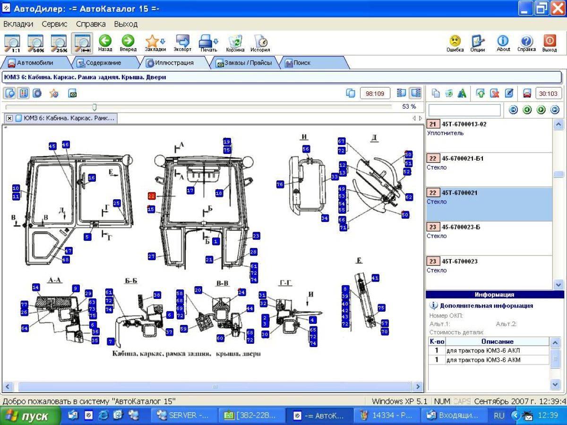This screenshot has width=567, height=425.
Task: Select part 45Т-6700023 Стекло
Action: tap(489, 272)
